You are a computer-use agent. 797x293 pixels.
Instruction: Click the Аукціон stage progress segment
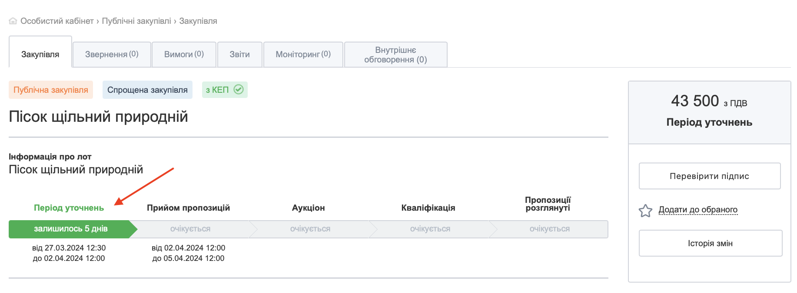310,229
